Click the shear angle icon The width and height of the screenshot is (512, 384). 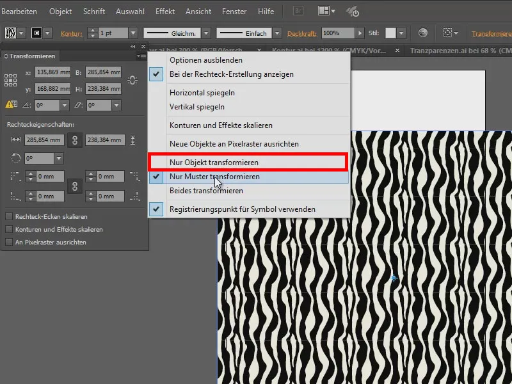tap(78, 105)
